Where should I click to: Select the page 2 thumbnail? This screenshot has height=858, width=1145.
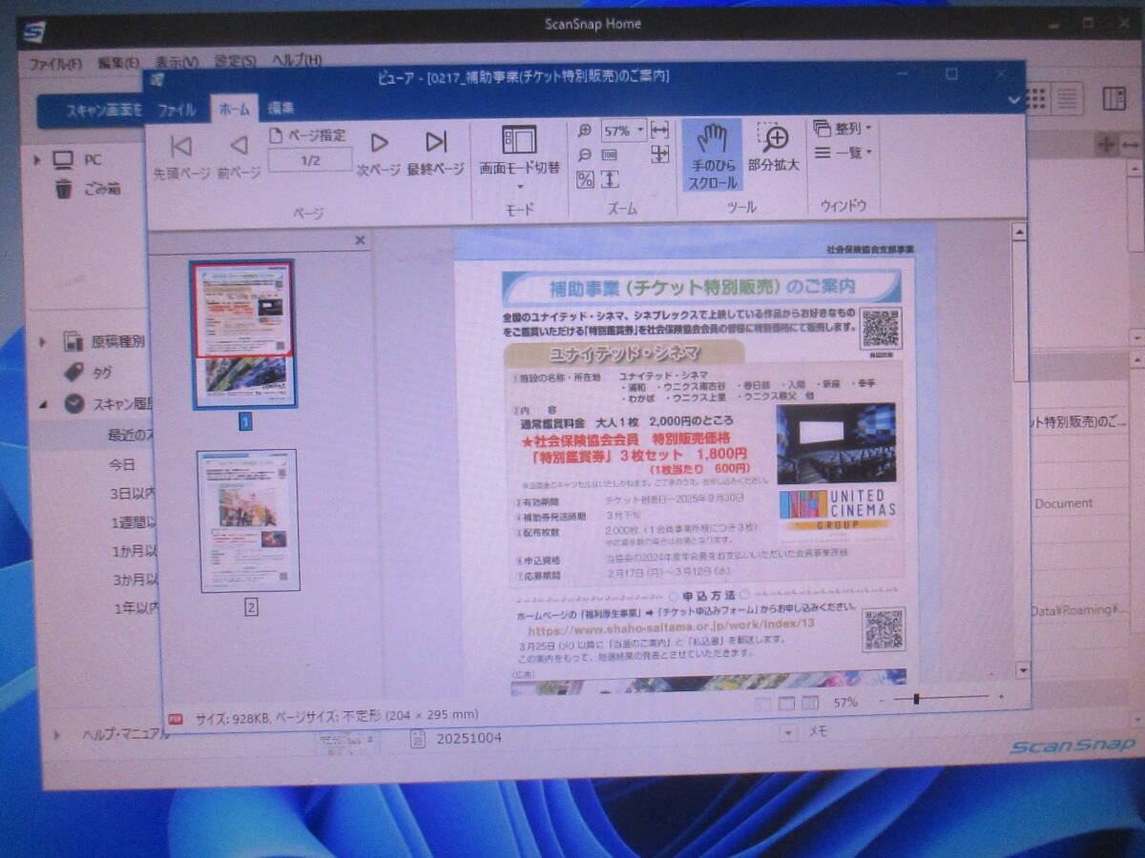click(248, 521)
